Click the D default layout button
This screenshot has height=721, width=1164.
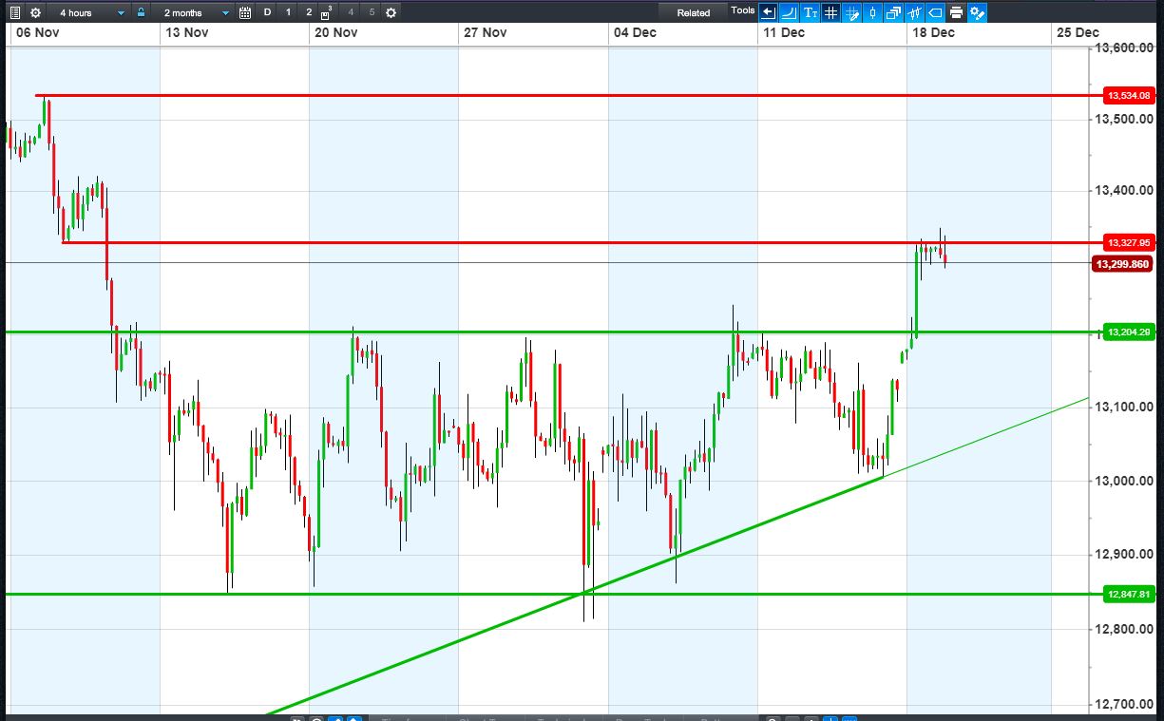[267, 12]
